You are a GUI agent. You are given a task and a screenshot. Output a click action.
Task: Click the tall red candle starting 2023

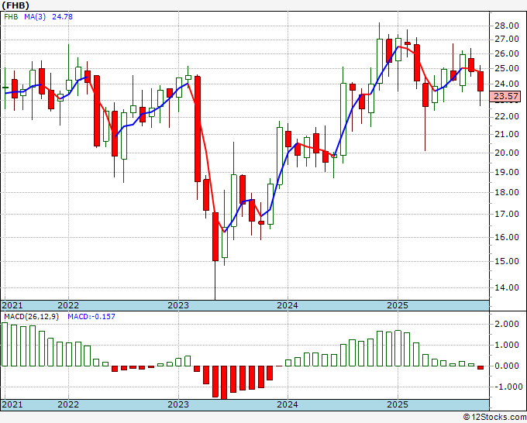coord(198,129)
